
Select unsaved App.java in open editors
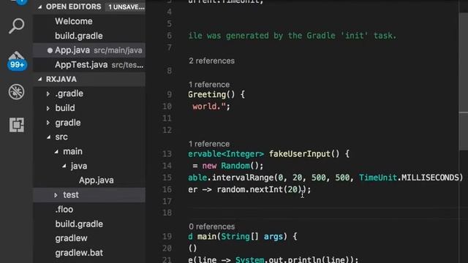[x=89, y=50]
